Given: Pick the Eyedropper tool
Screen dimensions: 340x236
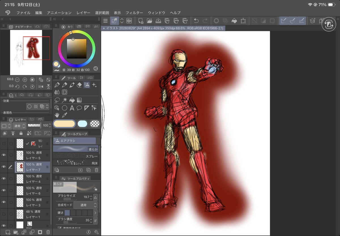Looking at the screenshot, I should (x=65, y=115).
